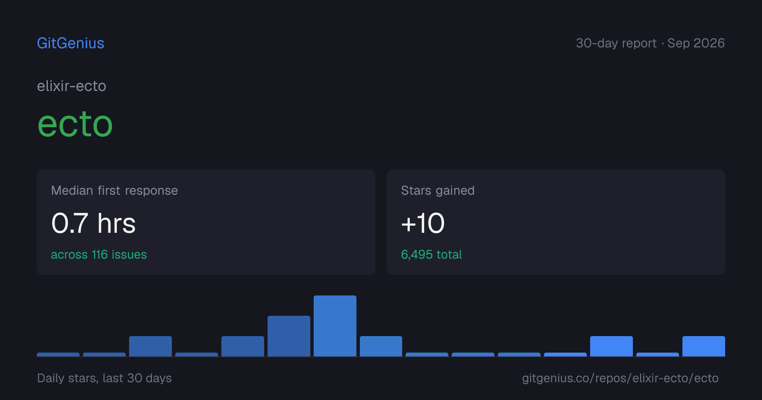
Task: Open the Median first response card
Action: [206, 222]
